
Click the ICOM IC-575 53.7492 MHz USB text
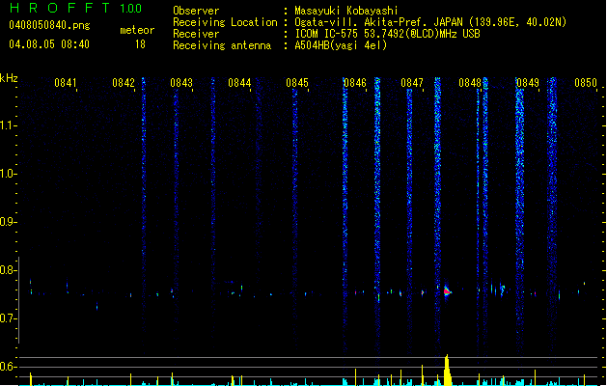click(387, 34)
